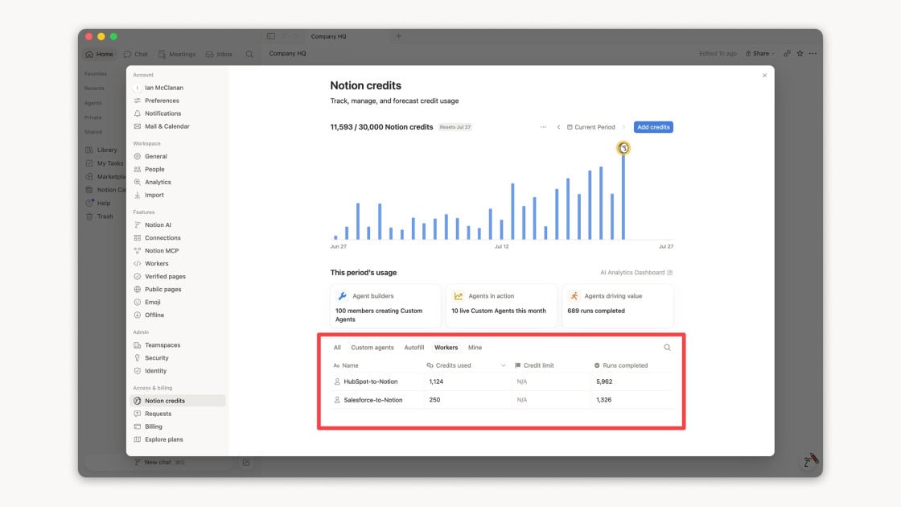Open the HubSpot-to-Notion row
The width and height of the screenshot is (901, 507).
pos(502,381)
